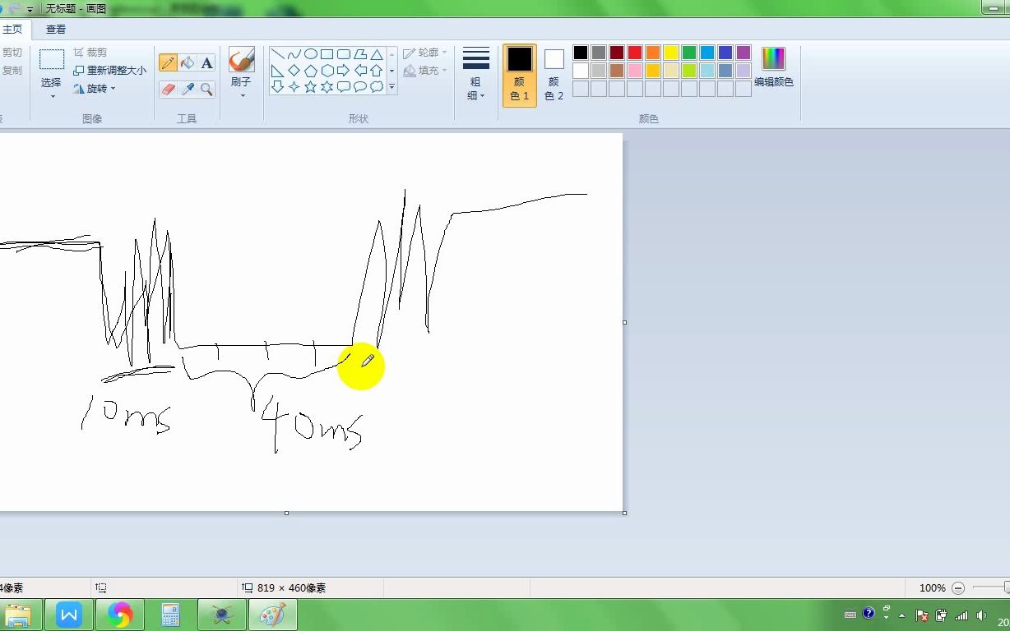Click the rectangular selection icon
Image resolution: width=1010 pixels, height=631 pixels.
pos(52,59)
